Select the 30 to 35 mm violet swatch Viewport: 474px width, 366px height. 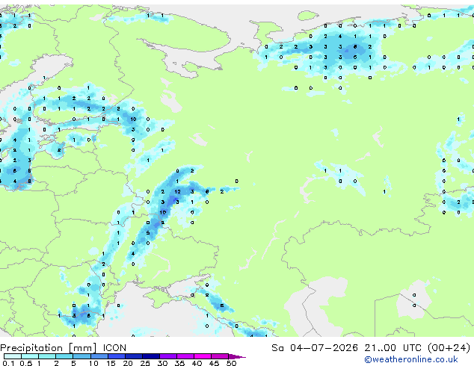coord(168,356)
